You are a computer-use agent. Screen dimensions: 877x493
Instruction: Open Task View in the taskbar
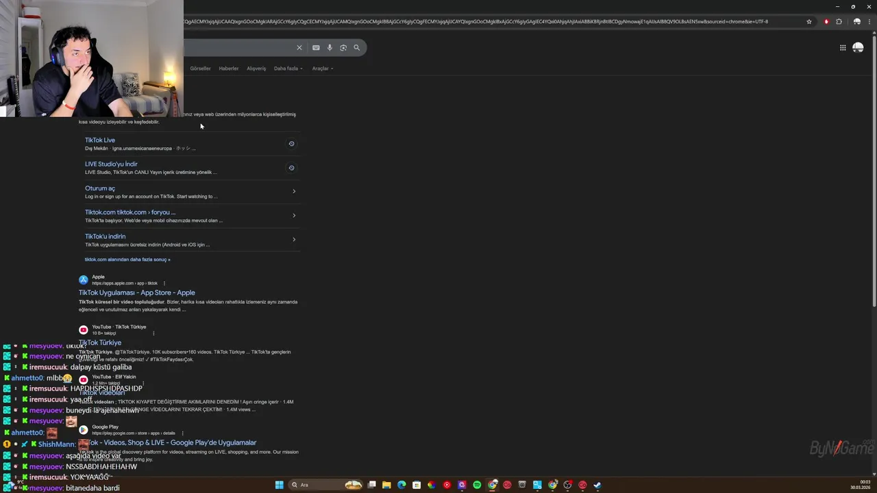pos(372,485)
